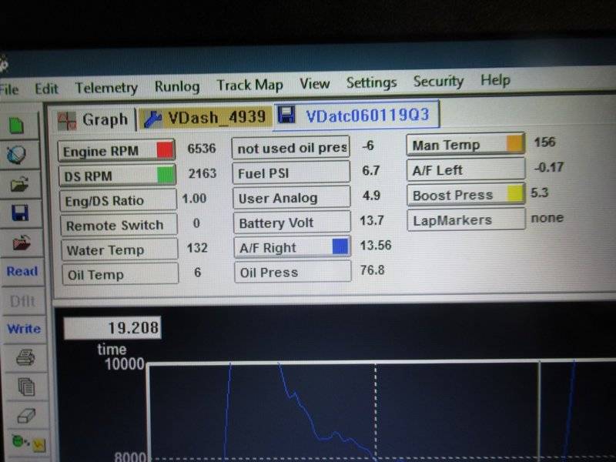Image resolution: width=616 pixels, height=462 pixels.
Task: Click the red folder icon in toolbar
Action: (x=20, y=243)
